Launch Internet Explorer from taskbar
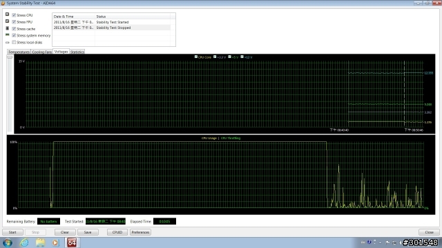442x248 pixels. (x=24, y=242)
